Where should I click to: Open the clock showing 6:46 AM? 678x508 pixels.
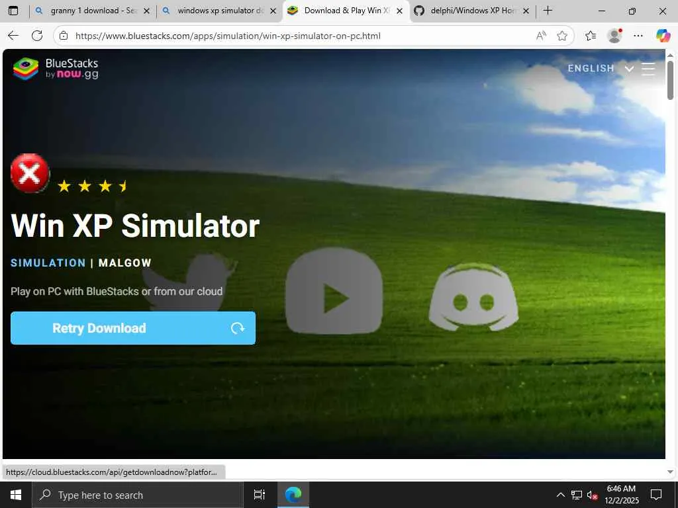pyautogui.click(x=621, y=495)
